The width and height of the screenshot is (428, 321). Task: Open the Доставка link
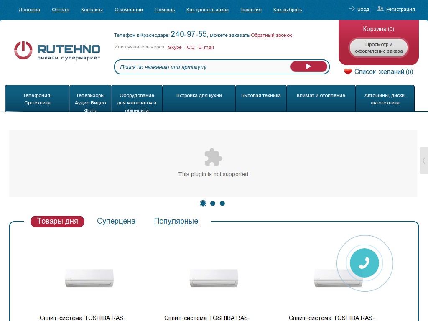coord(29,10)
